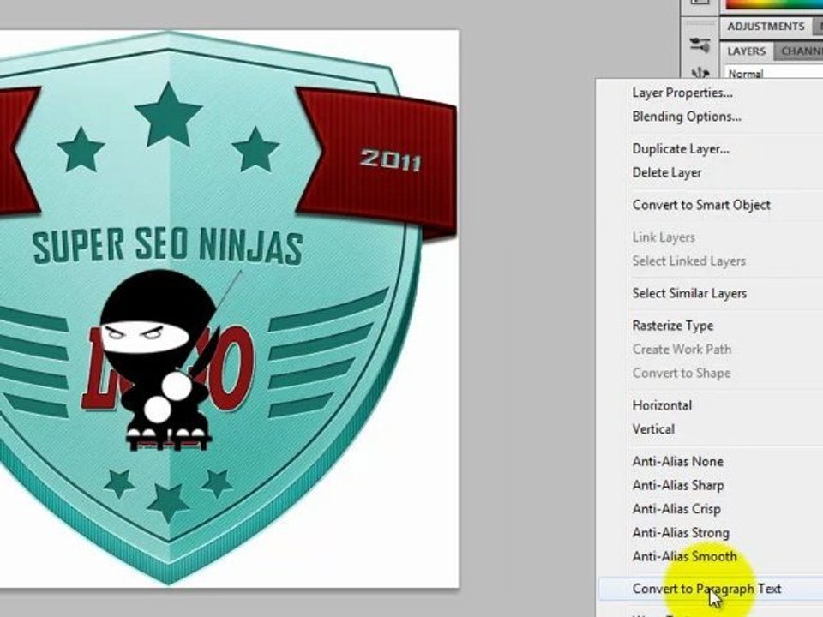Choose Anti-Alias Strong option
Viewport: 823px width, 617px height.
coord(681,533)
